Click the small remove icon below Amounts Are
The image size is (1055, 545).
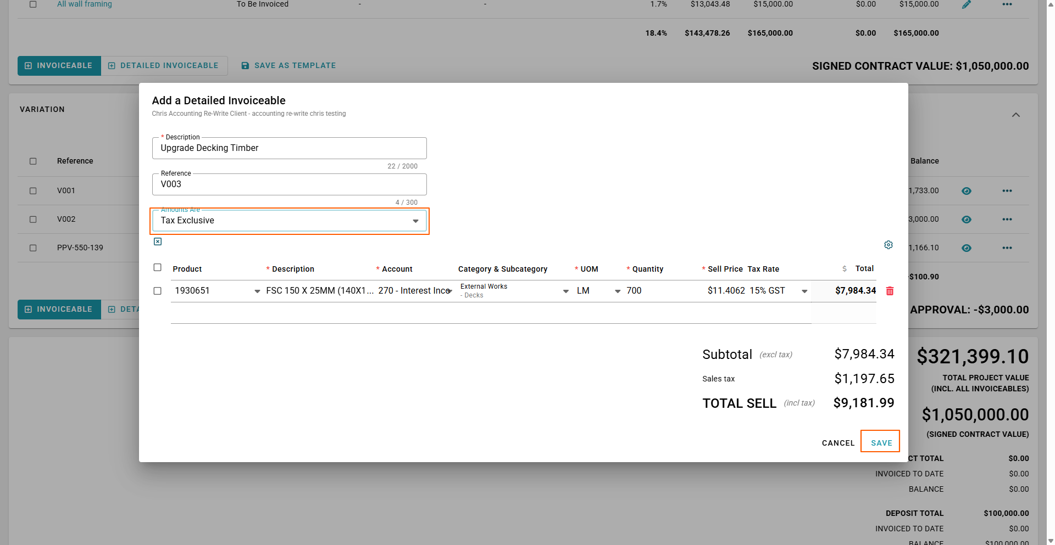pos(158,241)
